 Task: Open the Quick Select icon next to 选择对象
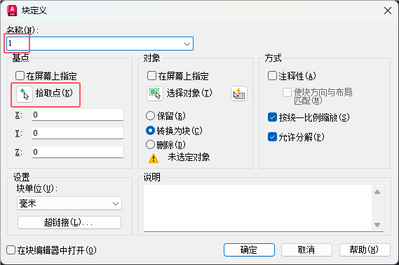[x=239, y=93]
